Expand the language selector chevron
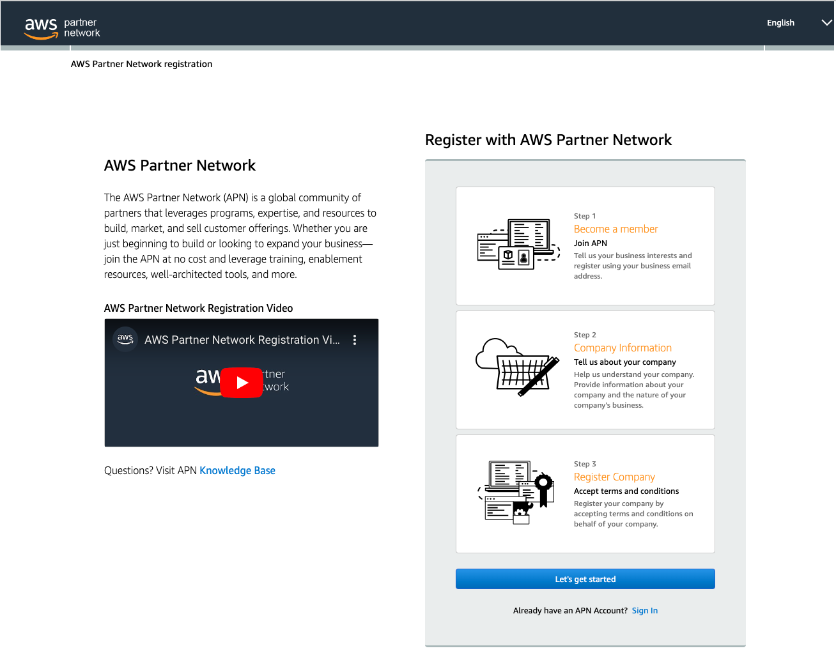 click(x=826, y=22)
